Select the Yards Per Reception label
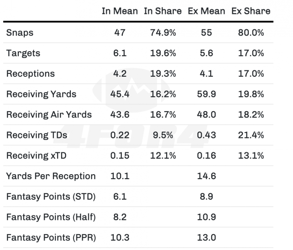The image size is (293, 250). click(51, 176)
